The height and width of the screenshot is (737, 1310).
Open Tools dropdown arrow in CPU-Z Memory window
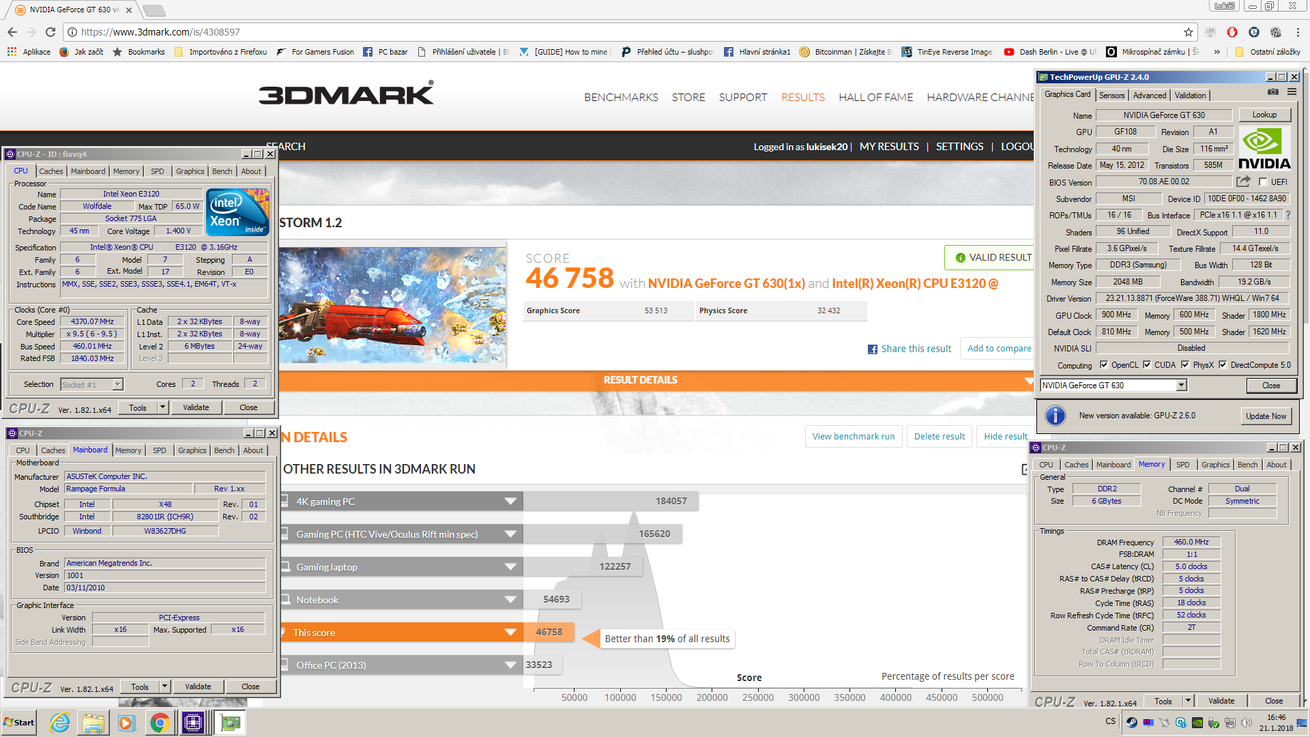(1188, 701)
